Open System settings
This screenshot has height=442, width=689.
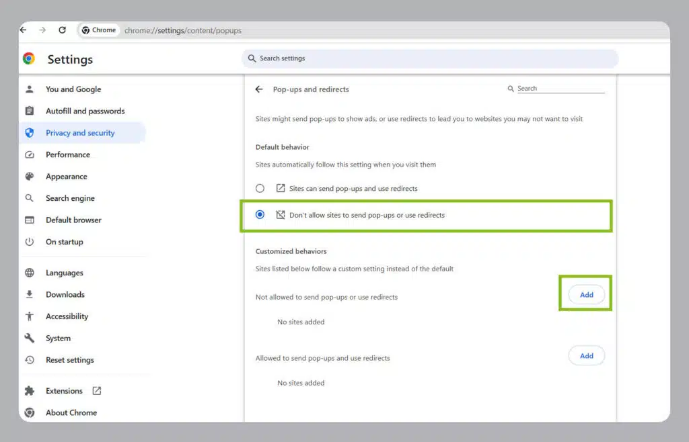(x=58, y=338)
